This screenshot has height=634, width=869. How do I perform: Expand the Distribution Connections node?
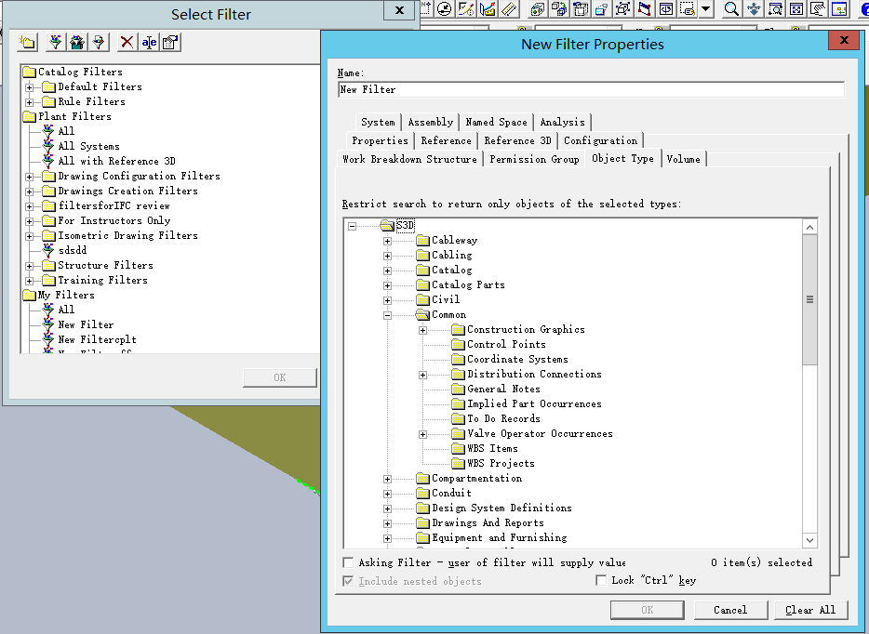pyautogui.click(x=422, y=375)
